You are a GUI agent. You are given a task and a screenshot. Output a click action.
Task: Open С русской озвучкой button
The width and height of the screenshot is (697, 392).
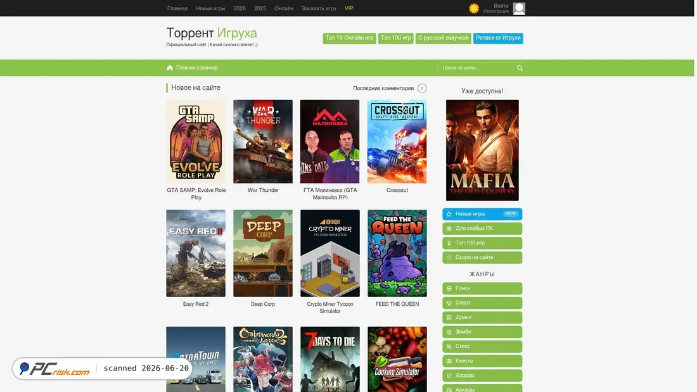(x=443, y=38)
